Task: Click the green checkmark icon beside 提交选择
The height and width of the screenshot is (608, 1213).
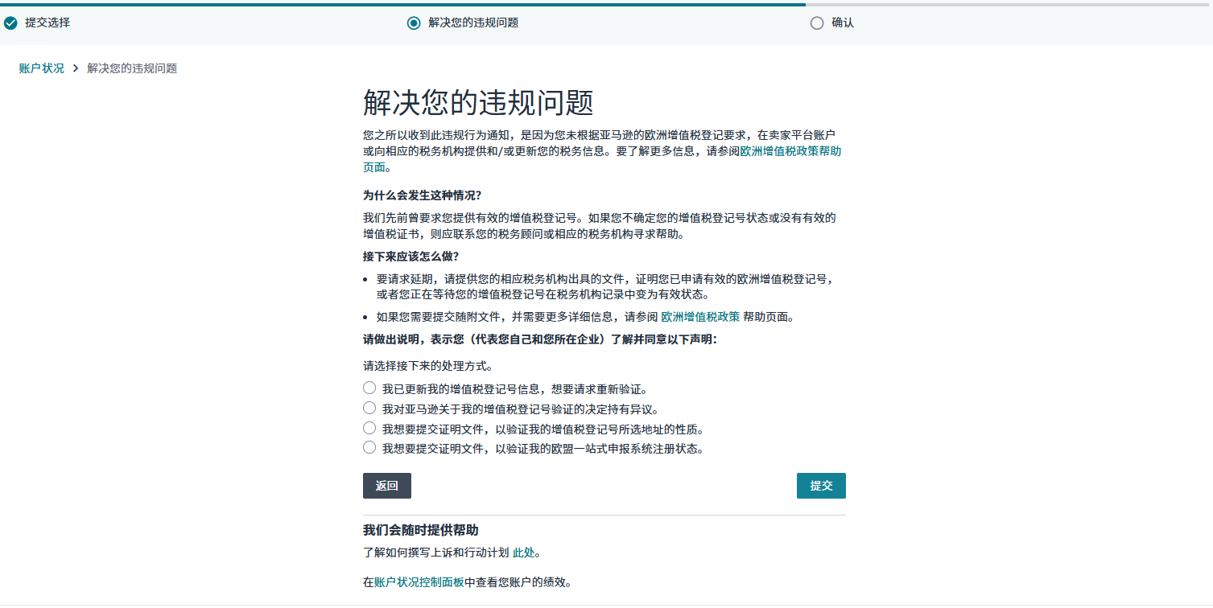Action: click(10, 23)
